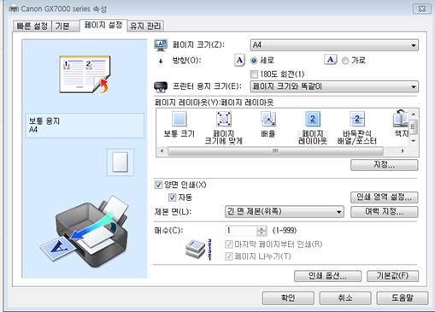
Task: Confirm with the 확인 button
Action: coord(288,297)
